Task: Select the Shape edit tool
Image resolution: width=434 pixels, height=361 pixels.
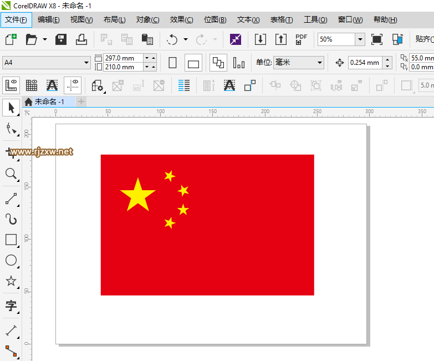Action: click(11, 129)
